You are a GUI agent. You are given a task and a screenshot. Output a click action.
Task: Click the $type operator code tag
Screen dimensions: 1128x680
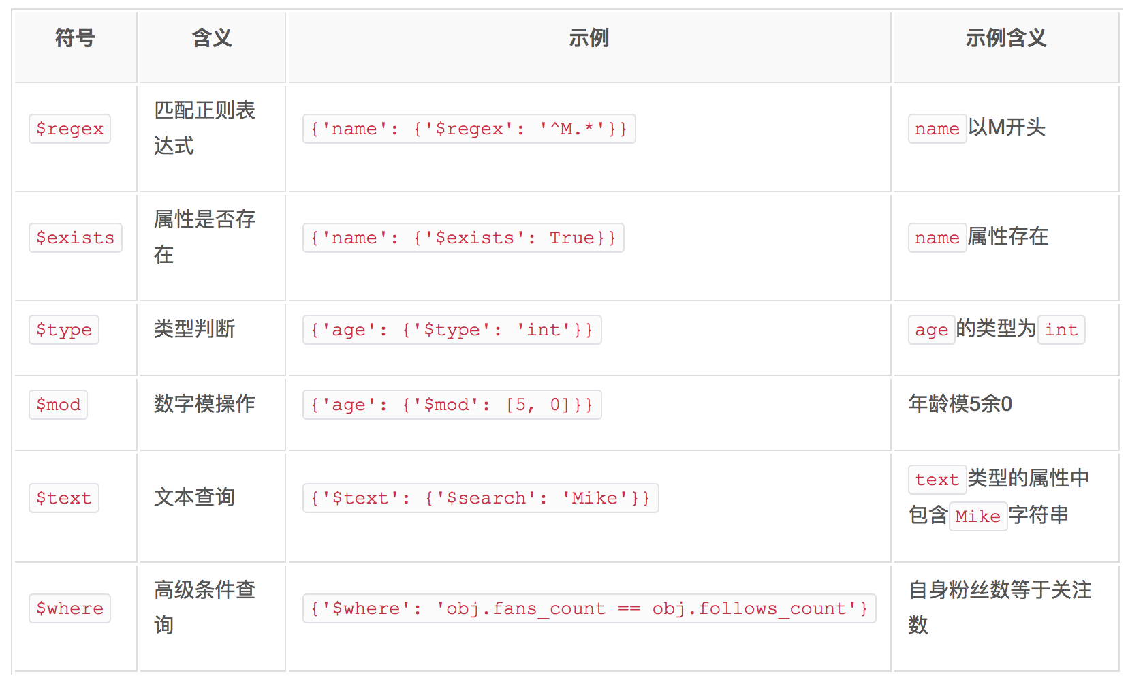click(64, 330)
